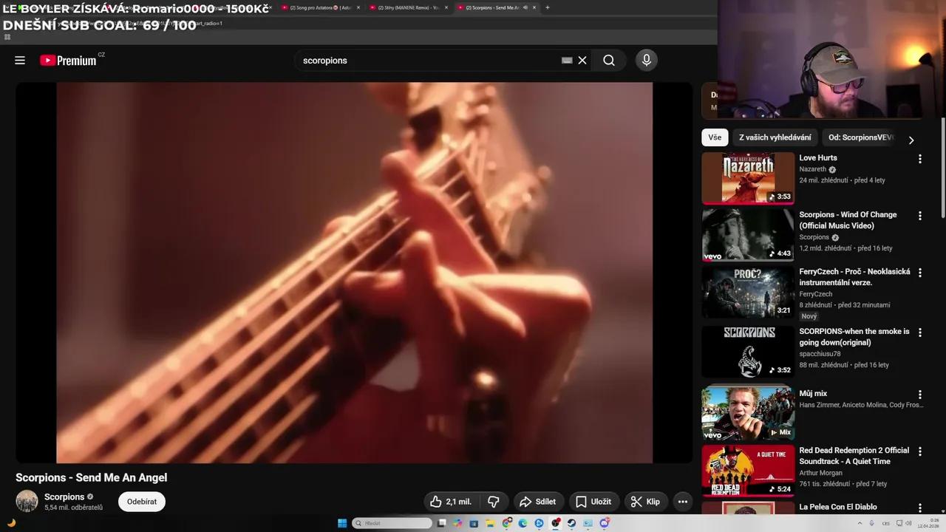Viewport: 946px width, 532px height.
Task: Open the on-screen keyboard icon in search
Action: (567, 61)
